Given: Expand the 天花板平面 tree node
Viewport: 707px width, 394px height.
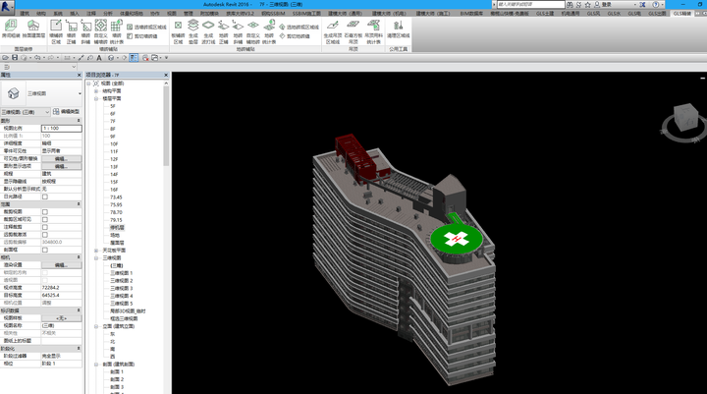Looking at the screenshot, I should pyautogui.click(x=96, y=251).
